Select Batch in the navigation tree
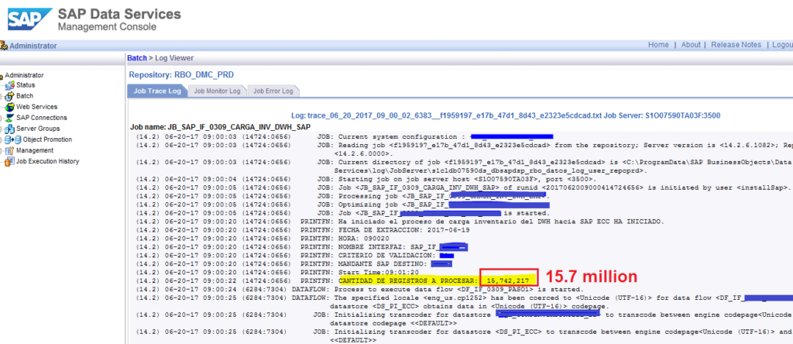This screenshot has height=344, width=793. tap(25, 95)
